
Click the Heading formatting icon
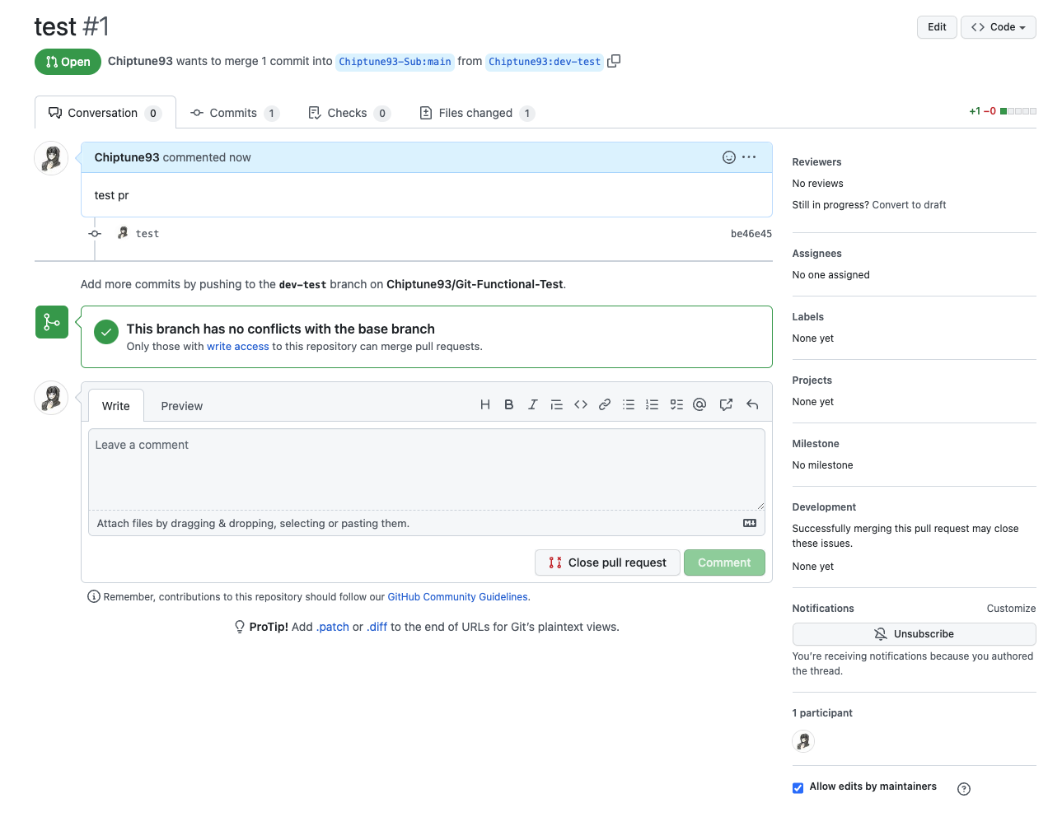tap(485, 404)
